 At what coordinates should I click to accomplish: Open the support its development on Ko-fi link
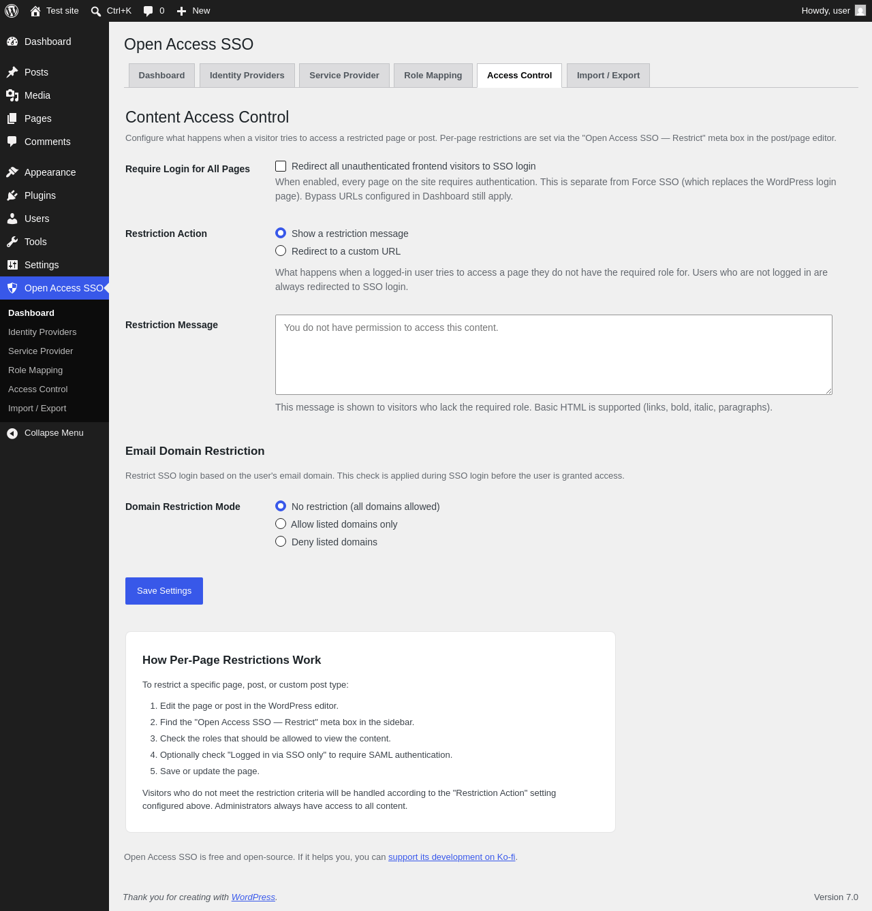(452, 857)
